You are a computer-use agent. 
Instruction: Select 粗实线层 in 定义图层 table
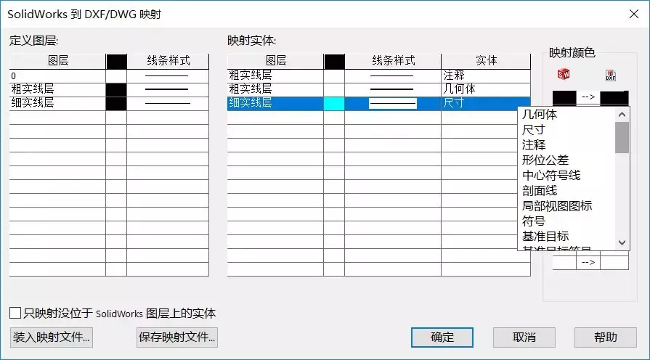57,89
